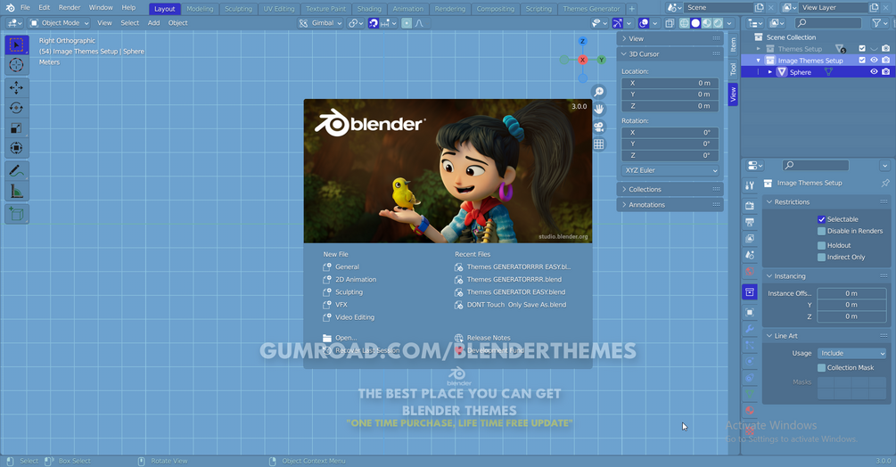Click the pan view hand icon

tap(599, 109)
